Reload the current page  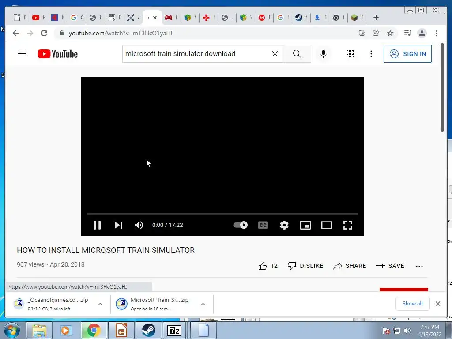[44, 33]
